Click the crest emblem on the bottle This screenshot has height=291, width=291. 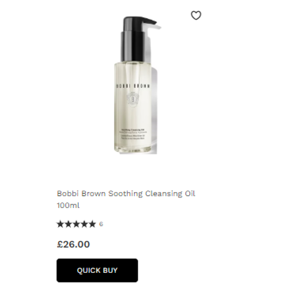click(133, 99)
